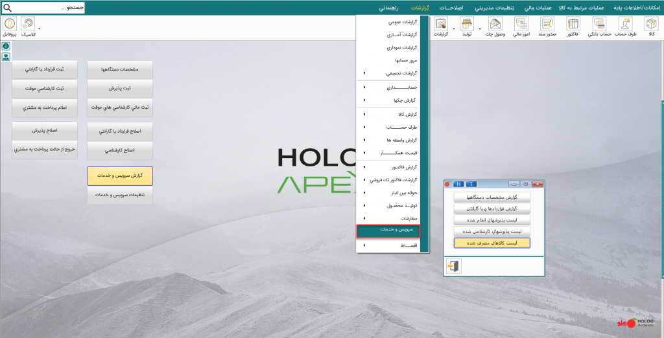Click ثبت قرارداد یا گارانتی button
This screenshot has height=338, width=664.
pyautogui.click(x=45, y=69)
